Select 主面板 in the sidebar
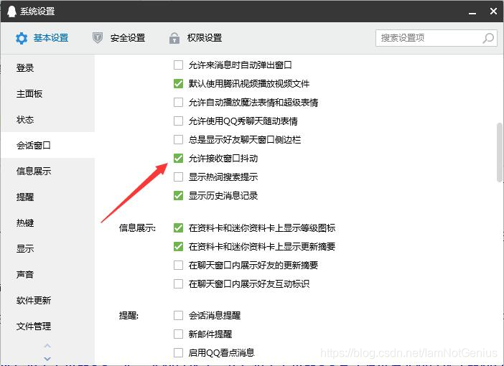This screenshot has height=366, width=504. [x=47, y=94]
